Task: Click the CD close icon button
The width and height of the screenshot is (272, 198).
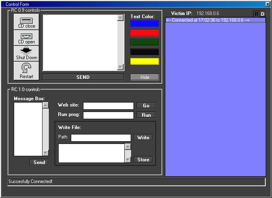Action: [26, 22]
